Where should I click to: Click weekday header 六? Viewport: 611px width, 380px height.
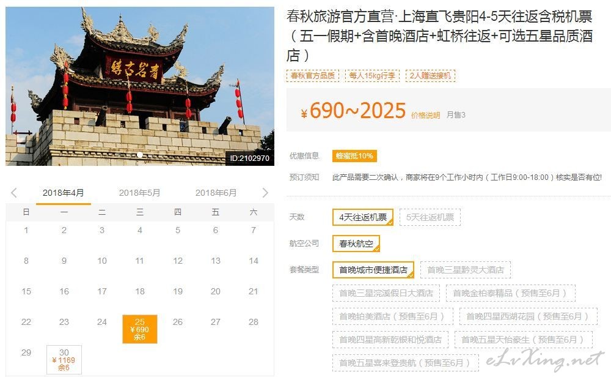[254, 212]
